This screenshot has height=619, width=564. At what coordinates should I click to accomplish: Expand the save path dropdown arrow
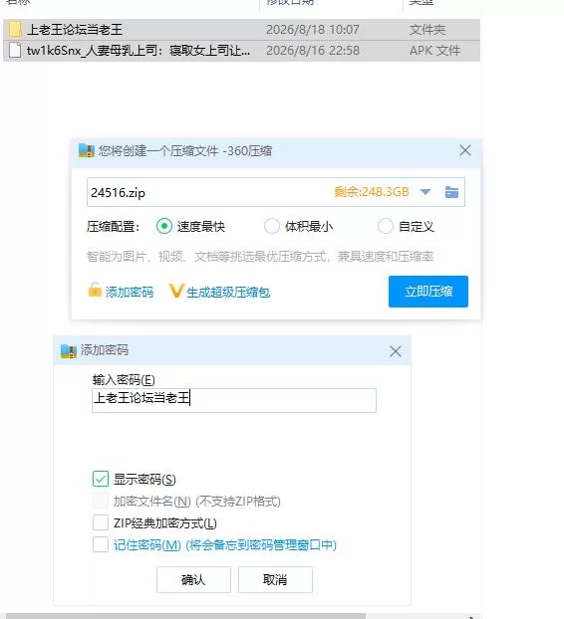[x=425, y=192]
